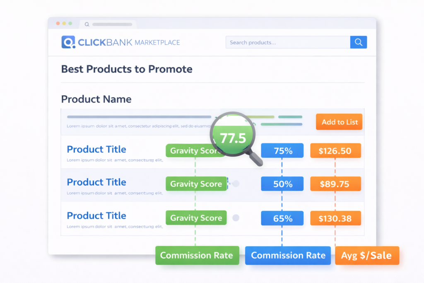
Task: Select the blue Commission Rate label
Action: coord(288,255)
